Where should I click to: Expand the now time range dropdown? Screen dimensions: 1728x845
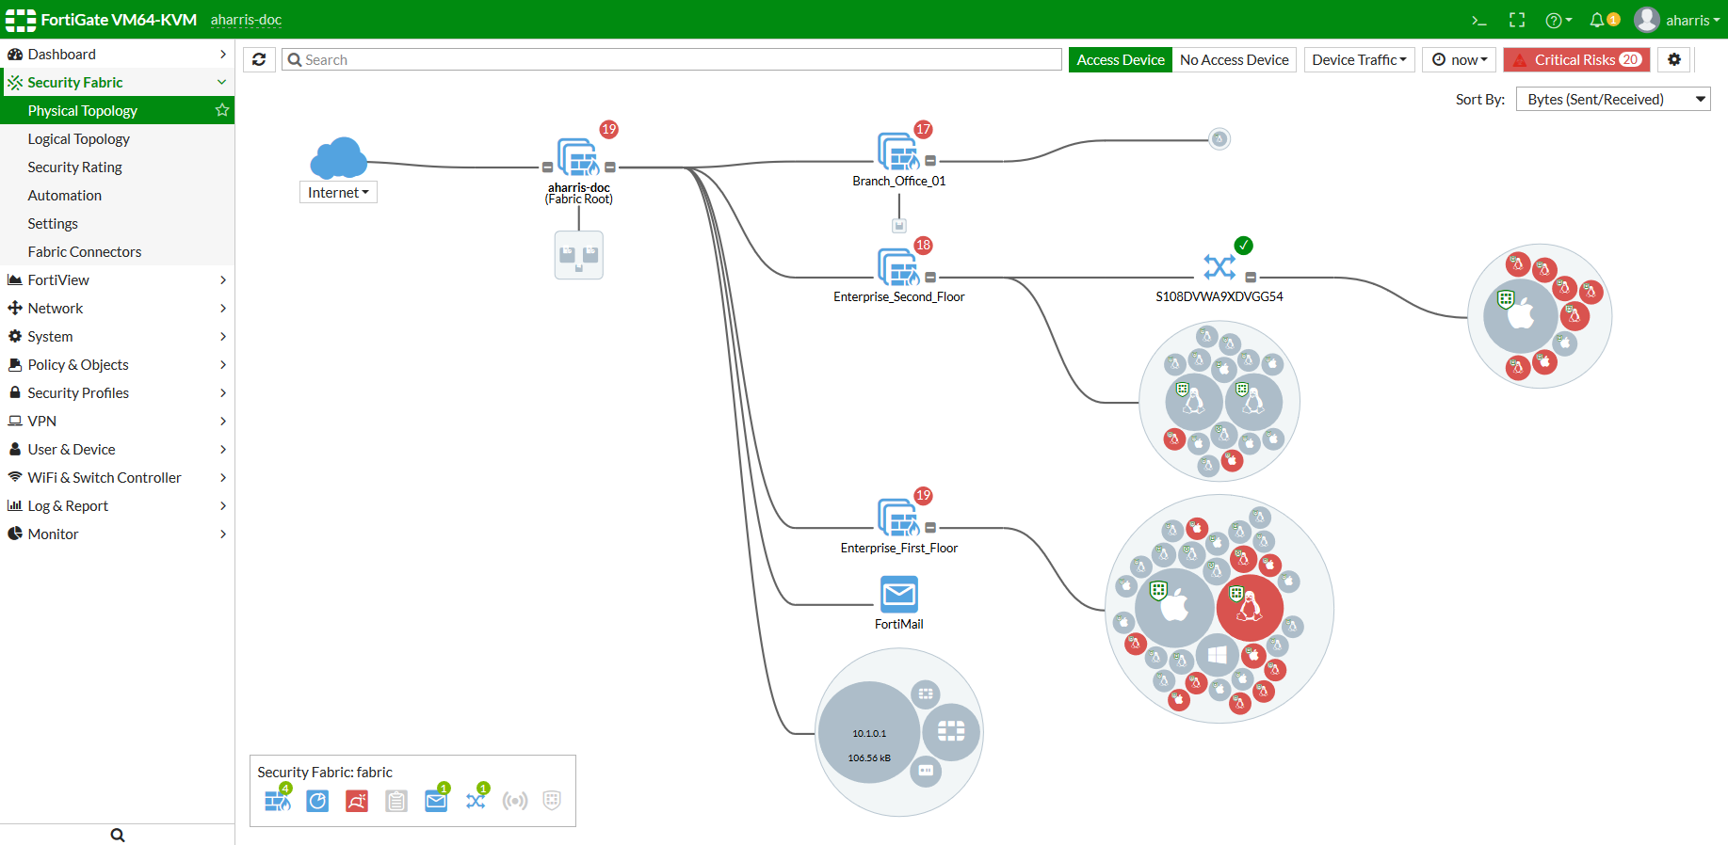click(1460, 59)
